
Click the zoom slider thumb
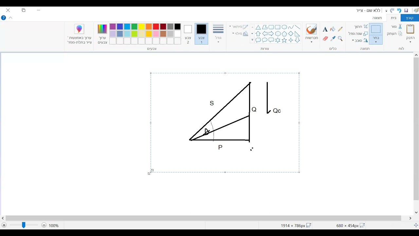coord(24,225)
